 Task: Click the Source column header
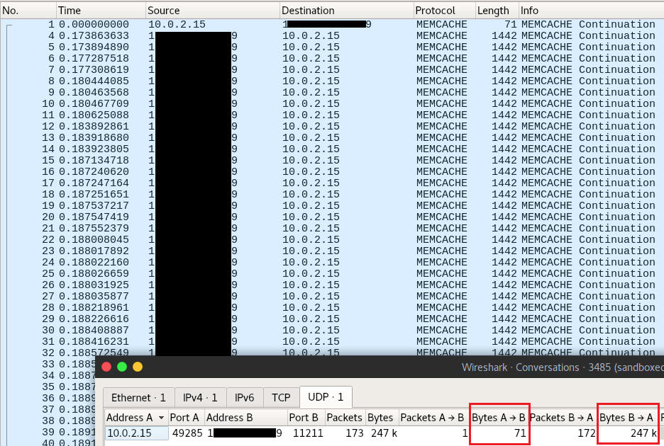[x=213, y=11]
